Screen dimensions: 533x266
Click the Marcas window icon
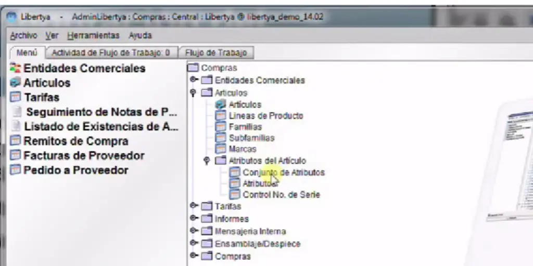pos(221,149)
